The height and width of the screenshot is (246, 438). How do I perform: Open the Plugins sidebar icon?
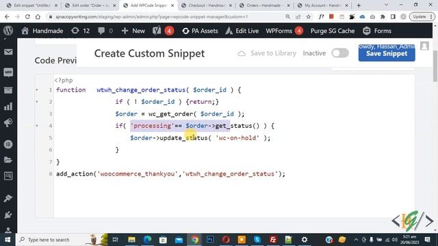tap(8, 215)
